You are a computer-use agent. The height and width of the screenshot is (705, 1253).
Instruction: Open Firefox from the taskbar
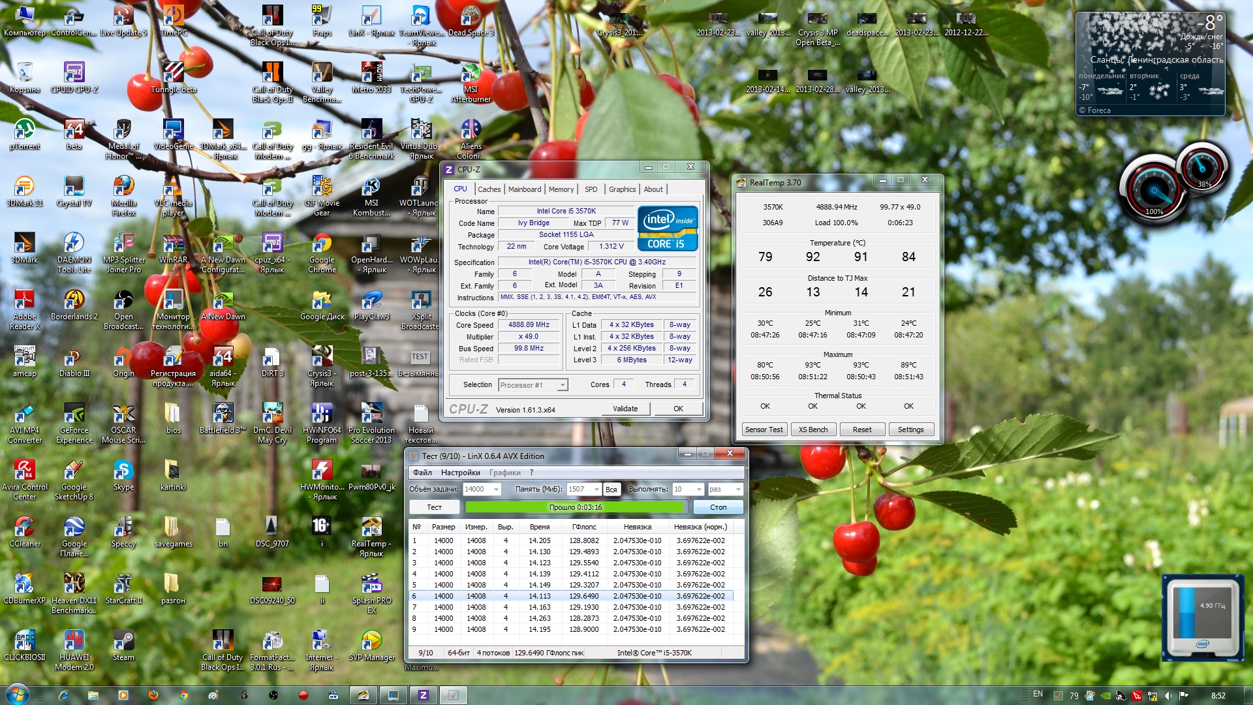(x=153, y=695)
